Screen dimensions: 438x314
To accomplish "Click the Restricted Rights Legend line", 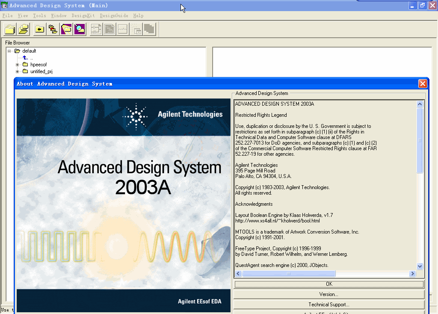I will (261, 115).
